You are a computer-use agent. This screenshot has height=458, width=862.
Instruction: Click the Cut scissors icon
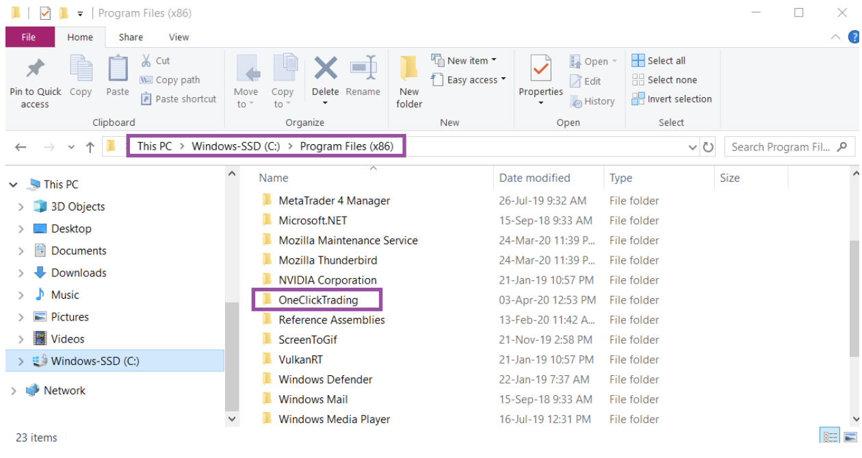tap(146, 60)
